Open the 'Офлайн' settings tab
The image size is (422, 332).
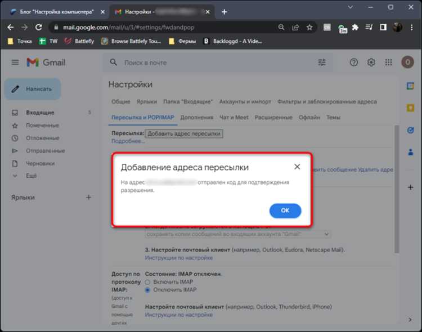(309, 118)
